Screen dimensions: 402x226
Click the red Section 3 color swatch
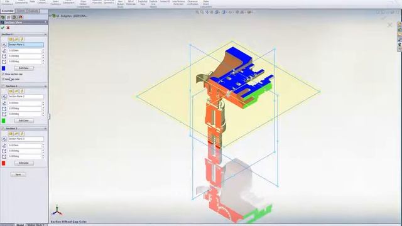click(x=4, y=163)
